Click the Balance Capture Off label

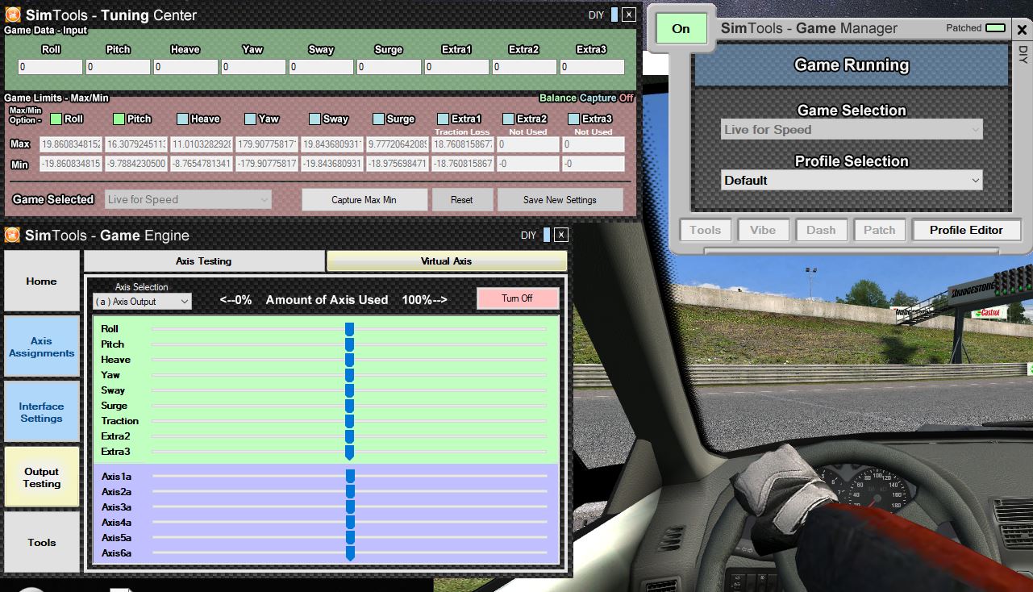(586, 98)
